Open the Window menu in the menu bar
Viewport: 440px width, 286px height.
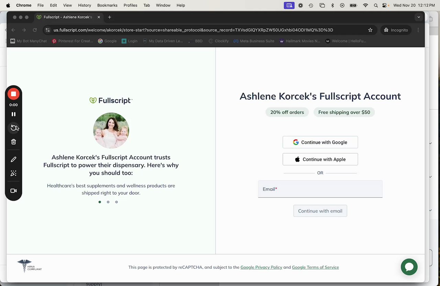163,5
